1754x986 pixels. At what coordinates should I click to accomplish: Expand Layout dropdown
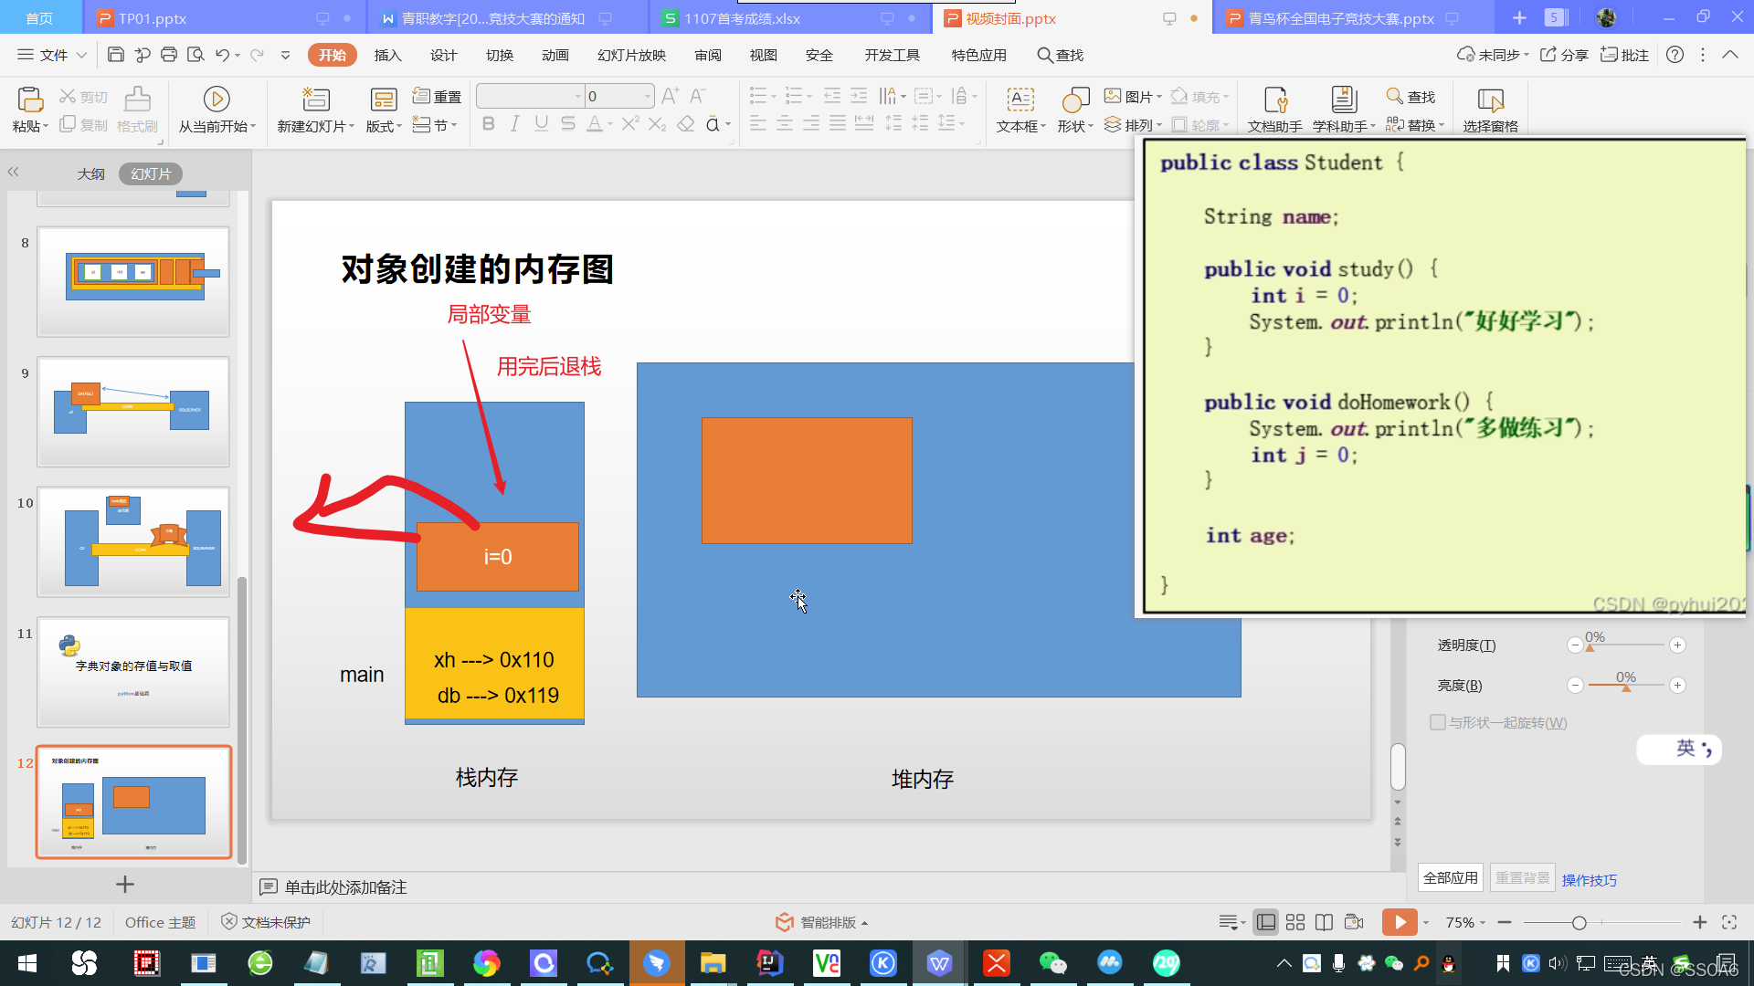tap(384, 126)
